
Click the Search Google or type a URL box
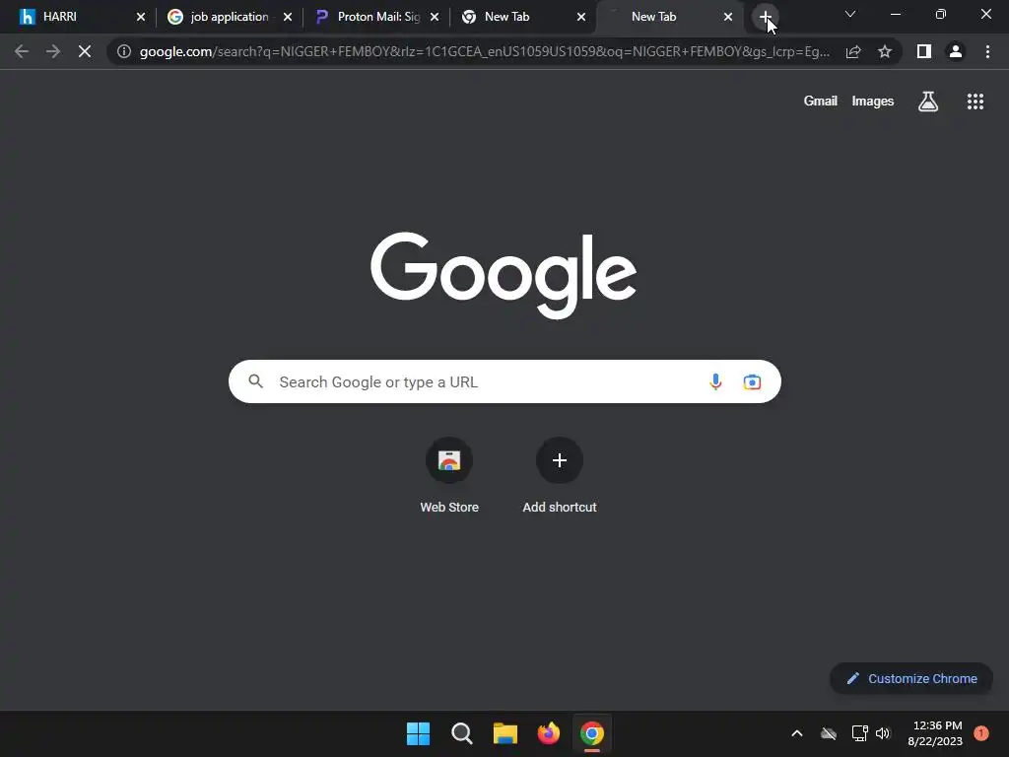coord(504,381)
